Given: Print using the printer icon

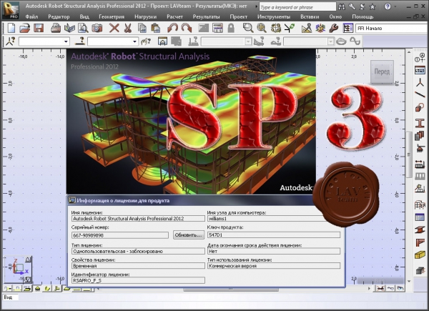Looking at the screenshot, I should 56,28.
